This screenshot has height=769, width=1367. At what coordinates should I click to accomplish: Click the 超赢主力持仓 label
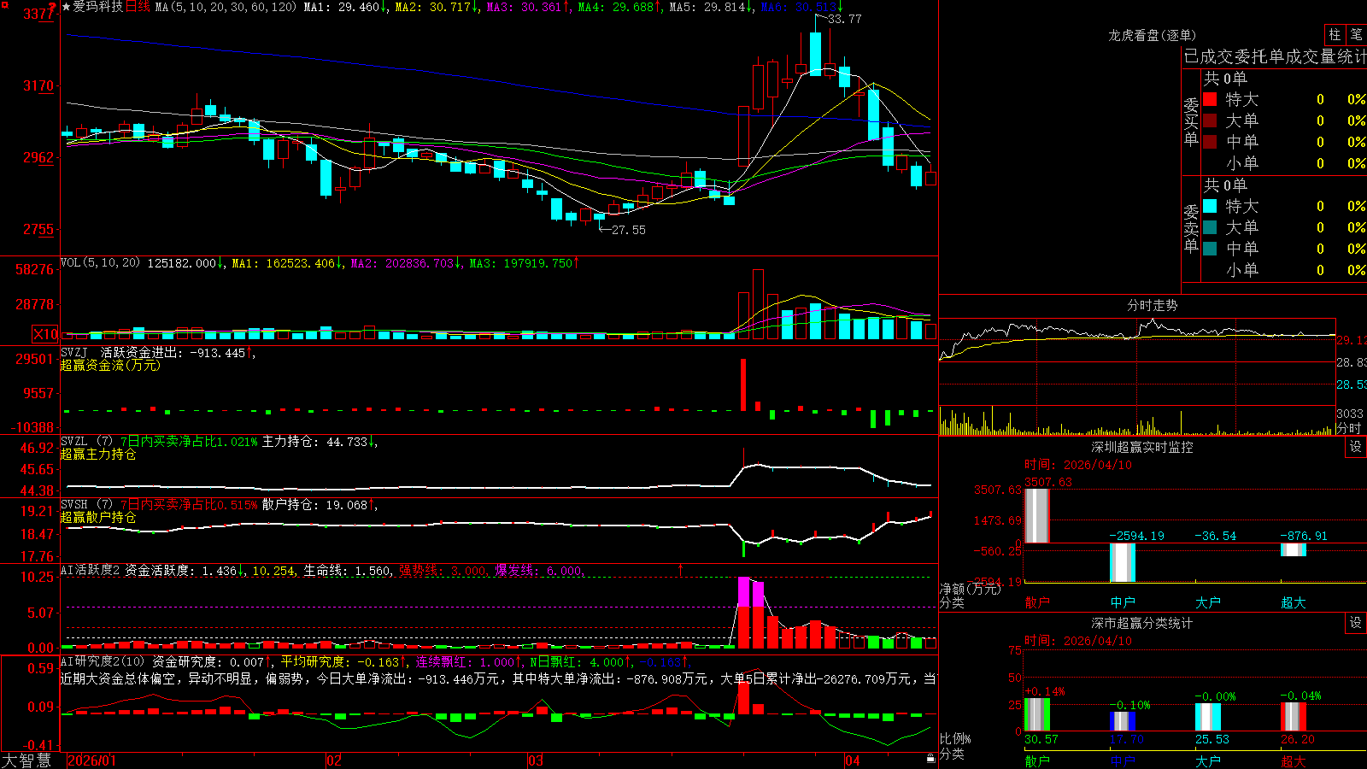point(98,454)
